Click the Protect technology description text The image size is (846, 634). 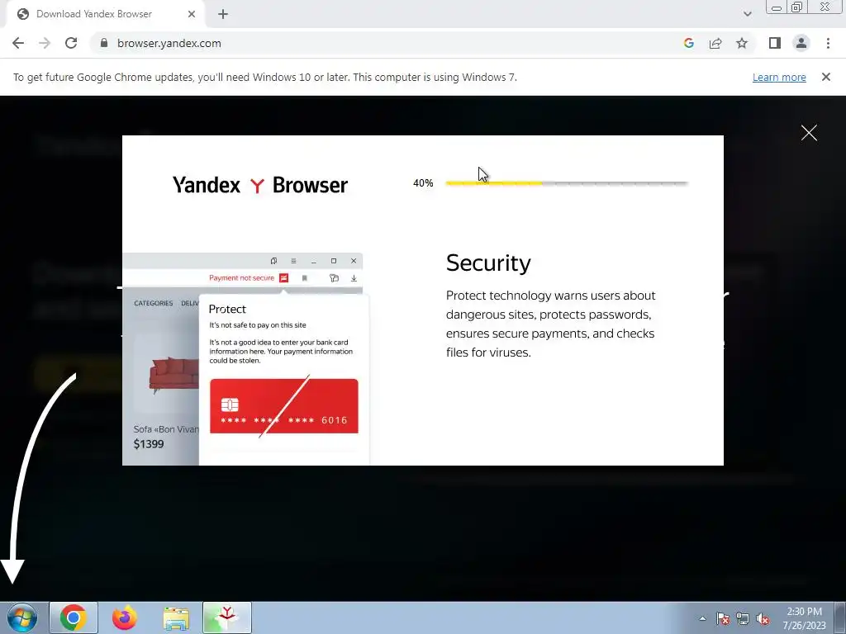coord(550,324)
